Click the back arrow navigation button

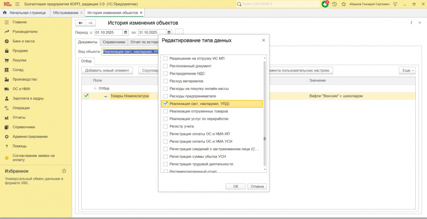click(80, 23)
